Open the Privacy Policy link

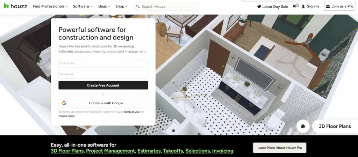(66, 116)
